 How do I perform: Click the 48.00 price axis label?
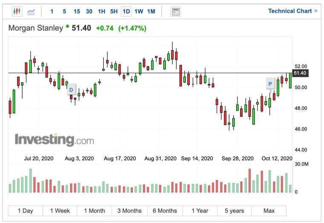pos(301,108)
